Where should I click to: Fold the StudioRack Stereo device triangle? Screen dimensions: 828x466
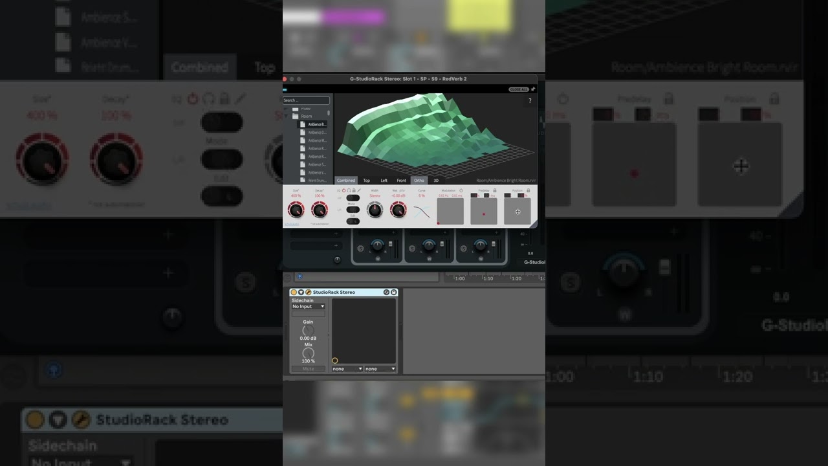click(x=301, y=293)
